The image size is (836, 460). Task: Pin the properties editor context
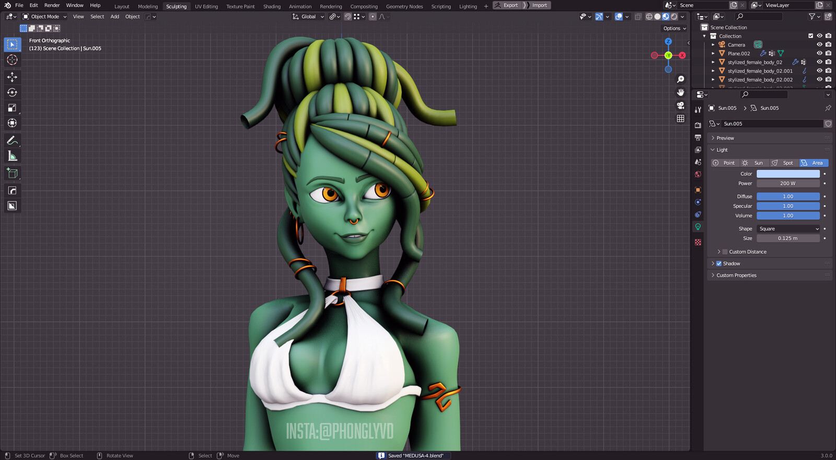(828, 108)
